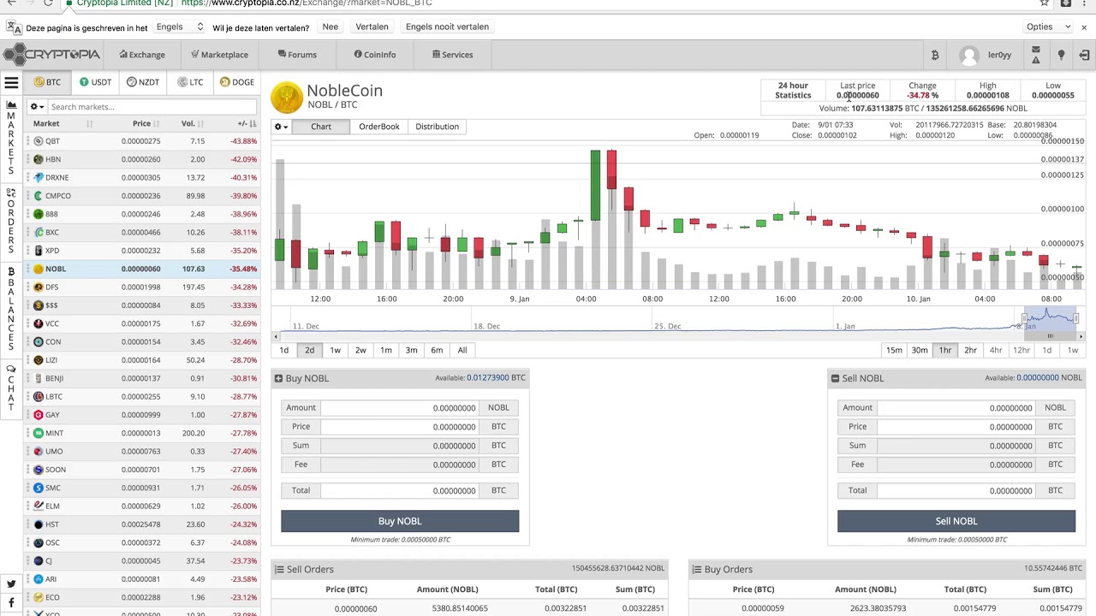Click Nee in the translate bar

(330, 27)
